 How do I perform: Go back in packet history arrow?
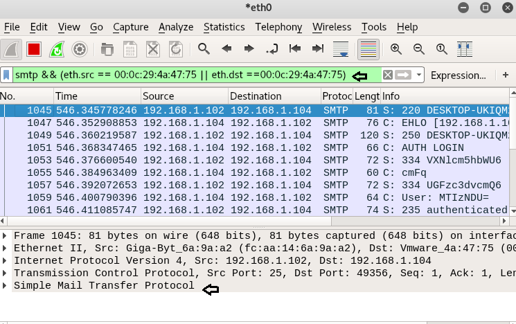click(x=226, y=49)
